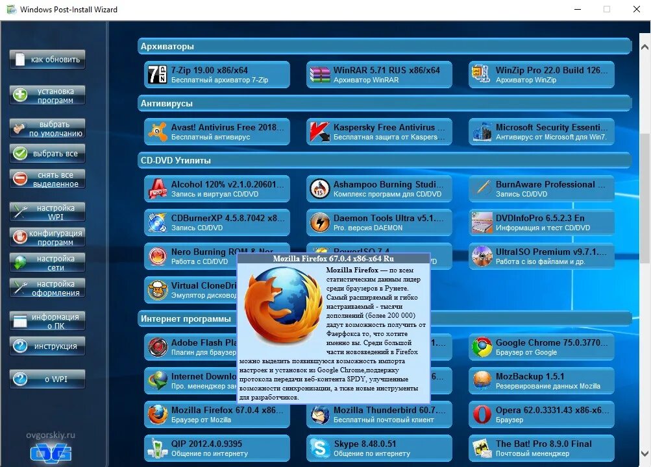The image size is (651, 467).
Task: Collapse the CD-DVD Утилиты category header
Action: point(384,160)
